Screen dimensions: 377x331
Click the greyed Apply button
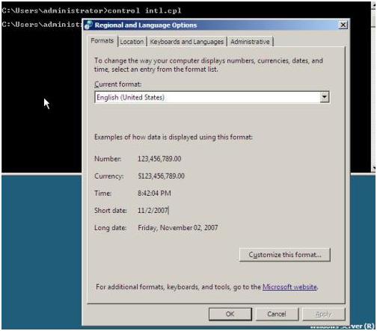tap(323, 314)
